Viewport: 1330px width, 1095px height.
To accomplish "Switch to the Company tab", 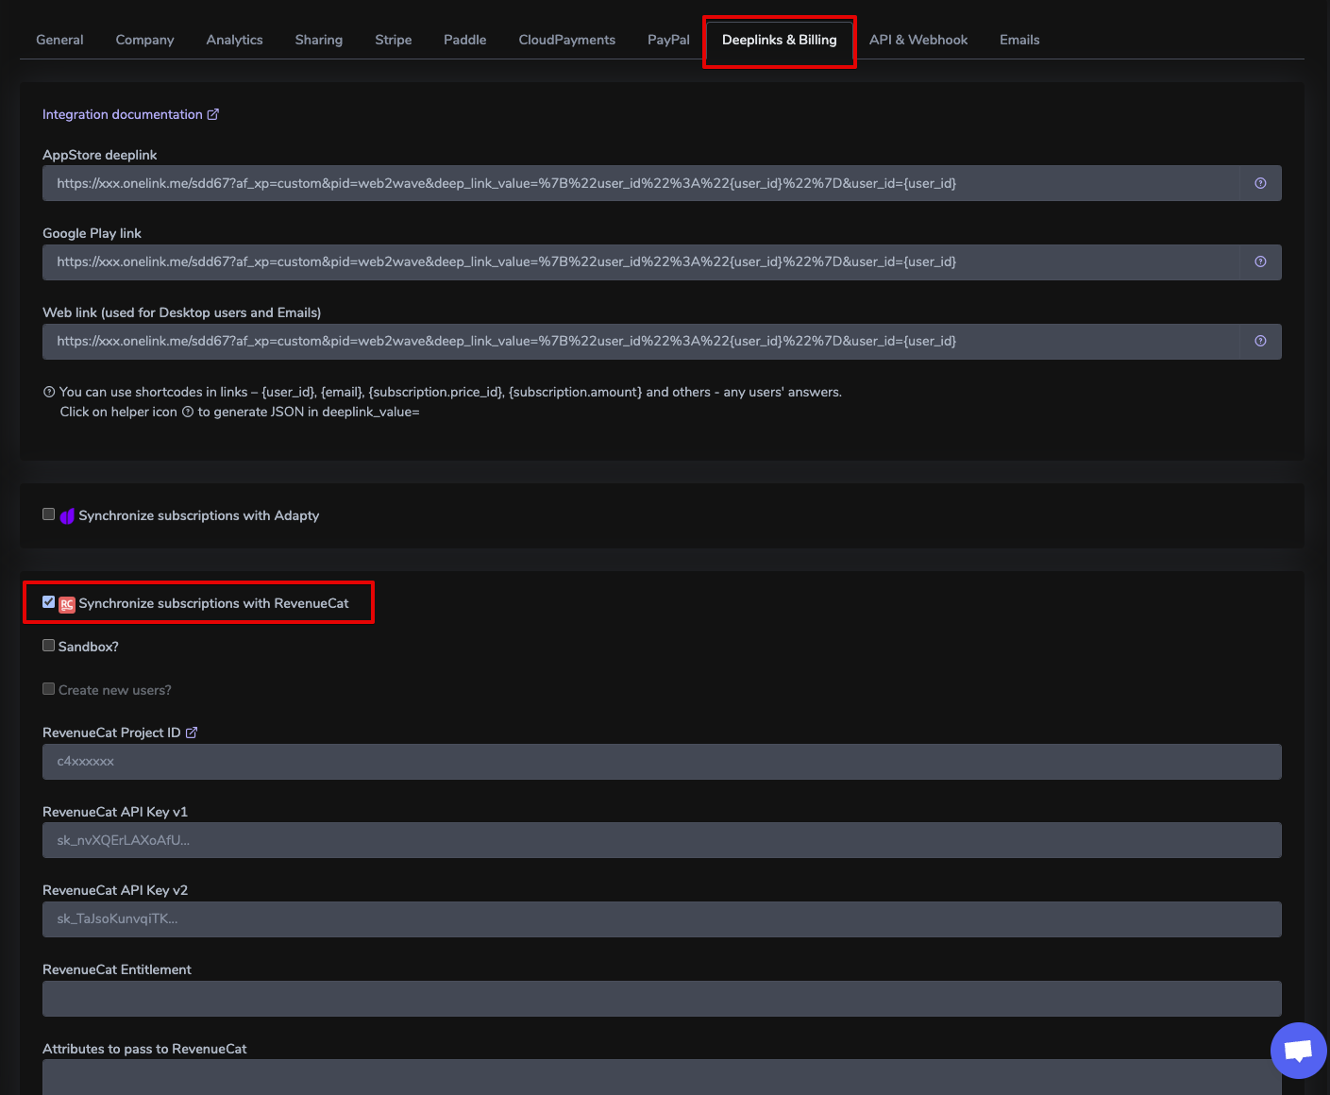I will coord(144,40).
